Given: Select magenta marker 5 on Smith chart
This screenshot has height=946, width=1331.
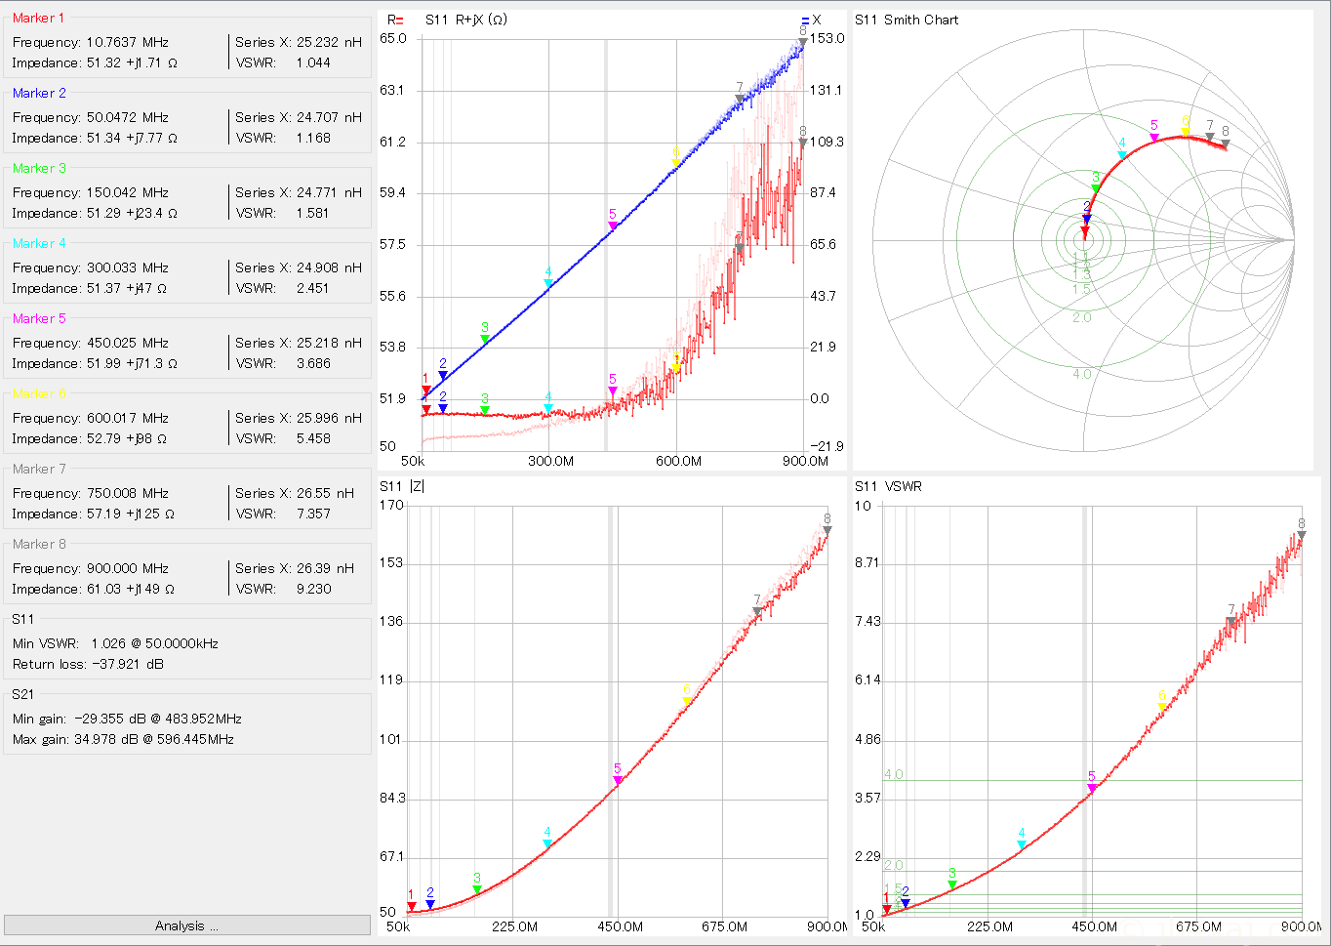Looking at the screenshot, I should tap(1154, 138).
